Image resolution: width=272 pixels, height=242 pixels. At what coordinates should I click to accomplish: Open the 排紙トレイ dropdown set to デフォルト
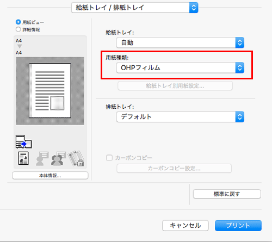pos(180,117)
